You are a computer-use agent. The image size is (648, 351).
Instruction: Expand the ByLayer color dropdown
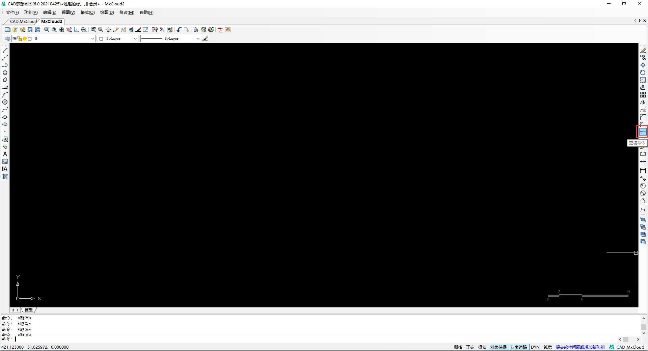[135, 39]
